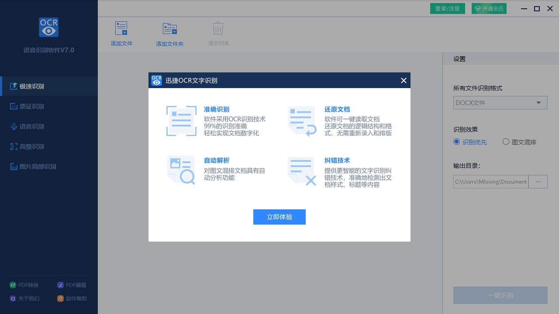Click the PDF转换 link at bottom
559x314 pixels.
(x=24, y=285)
